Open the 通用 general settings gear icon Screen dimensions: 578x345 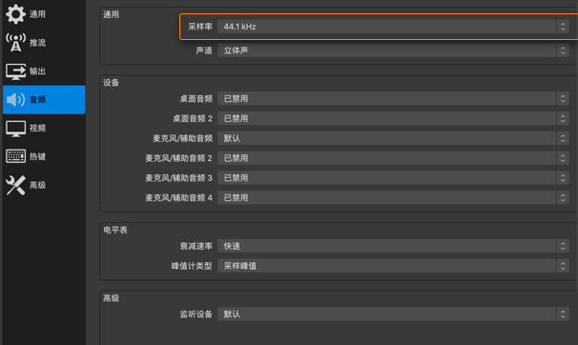(15, 14)
